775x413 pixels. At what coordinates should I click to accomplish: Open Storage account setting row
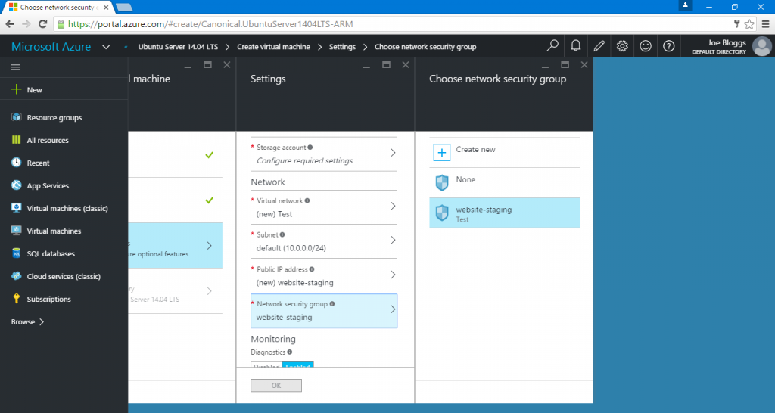click(x=324, y=154)
